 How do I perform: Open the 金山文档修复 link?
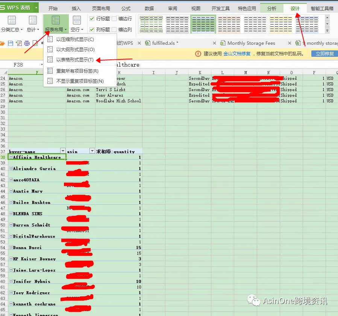click(237, 54)
